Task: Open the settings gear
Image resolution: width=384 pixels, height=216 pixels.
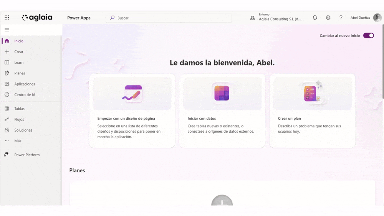Action: point(328,18)
